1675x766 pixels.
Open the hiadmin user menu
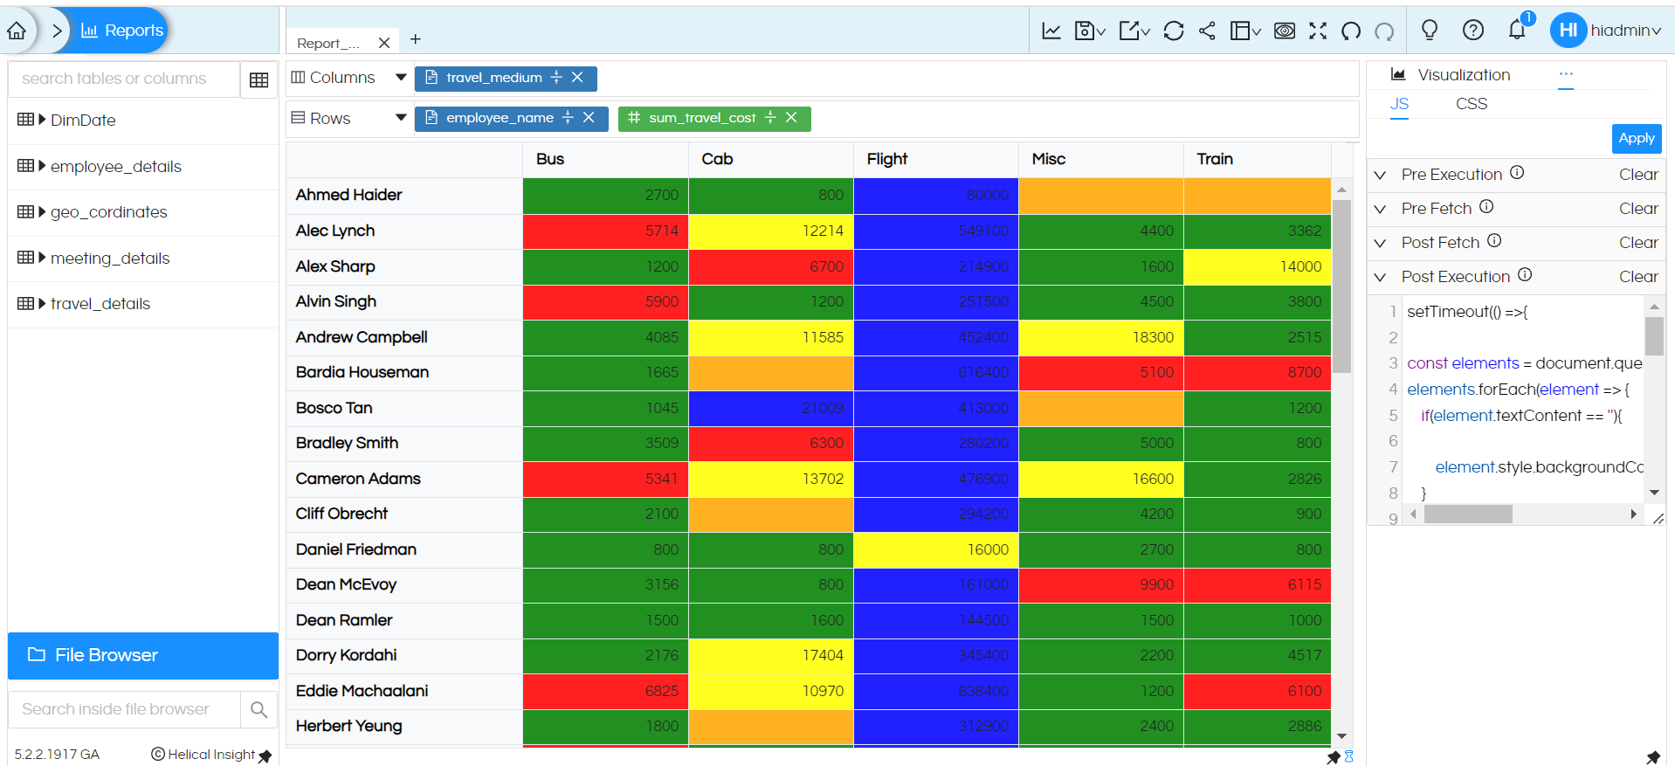coord(1606,31)
